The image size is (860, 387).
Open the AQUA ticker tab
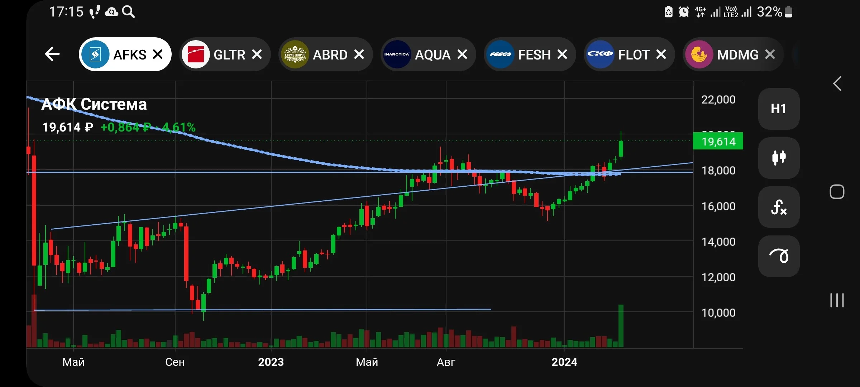tap(428, 54)
